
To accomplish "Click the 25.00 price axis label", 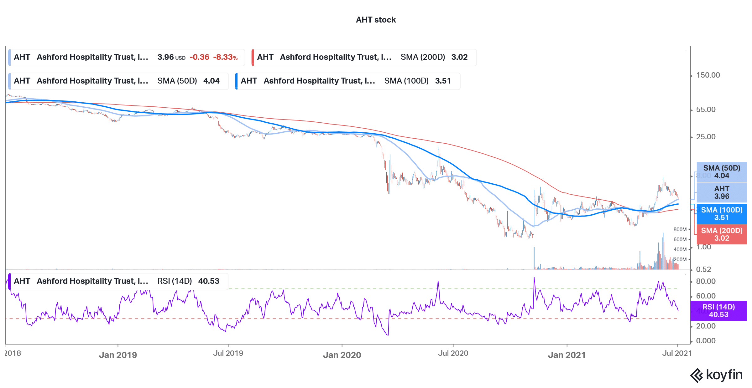I will pyautogui.click(x=706, y=137).
